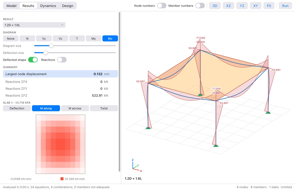Screen dimensions: 295x190
Task: Click the left panel scrollbar
Action: 119,92
